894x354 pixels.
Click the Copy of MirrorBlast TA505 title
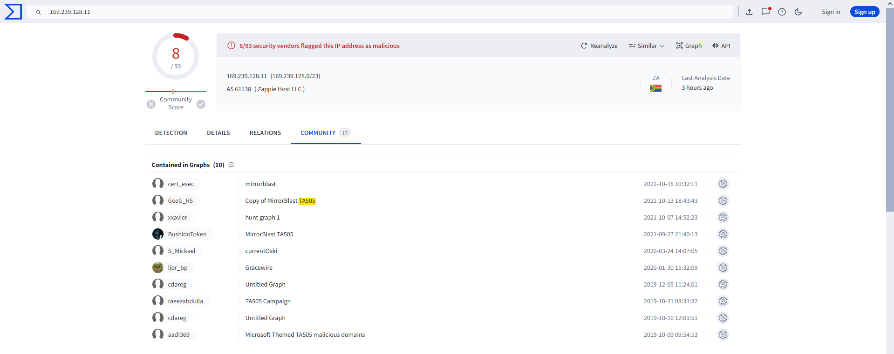(x=280, y=201)
